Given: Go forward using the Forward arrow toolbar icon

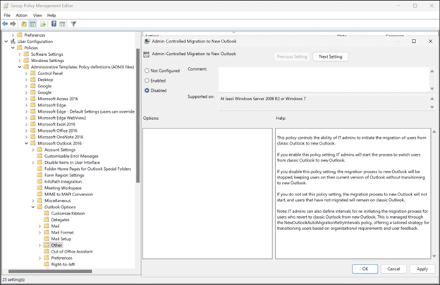Looking at the screenshot, I should 13,24.
